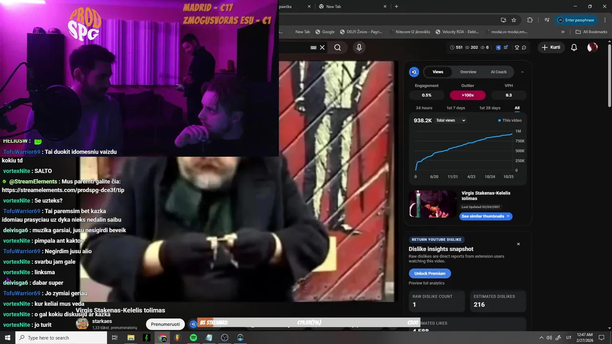The height and width of the screenshot is (344, 612).
Task: Select the All time range
Action: [517, 108]
